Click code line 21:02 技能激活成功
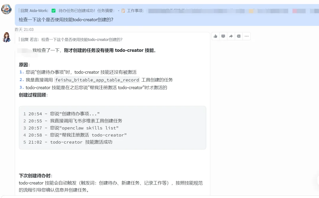This screenshot has width=319, height=198. [68, 142]
